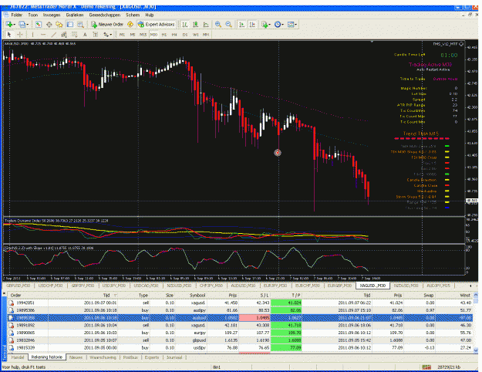This screenshot has width=482, height=372.
Task: Open the USDCHF,M30 chart tab
Action: [x=50, y=286]
